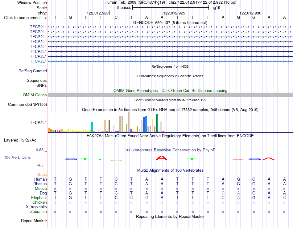
Task: Click the Sequences track label
Action: point(37,80)
